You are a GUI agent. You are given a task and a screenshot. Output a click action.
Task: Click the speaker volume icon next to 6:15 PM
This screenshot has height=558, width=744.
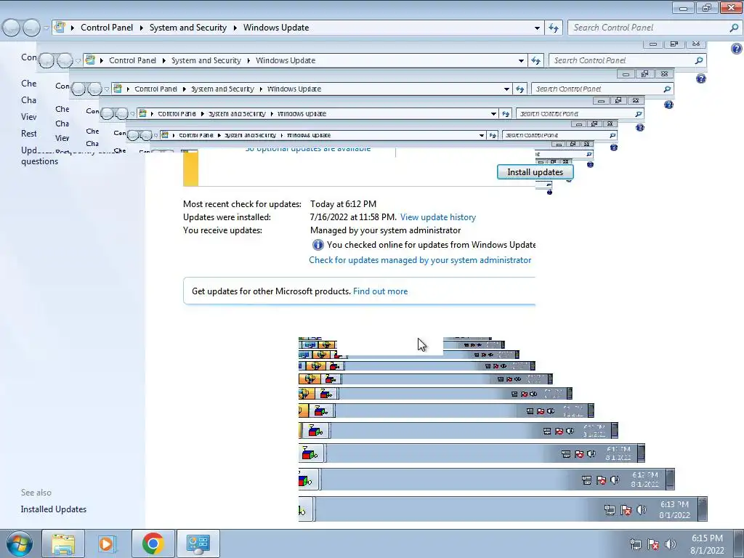pos(671,544)
